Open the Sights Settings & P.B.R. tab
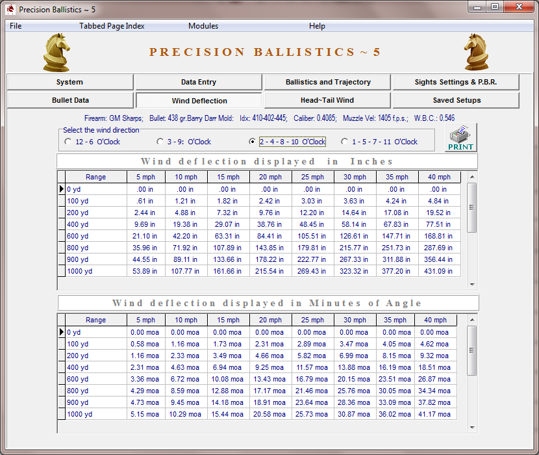The image size is (539, 455). point(456,82)
